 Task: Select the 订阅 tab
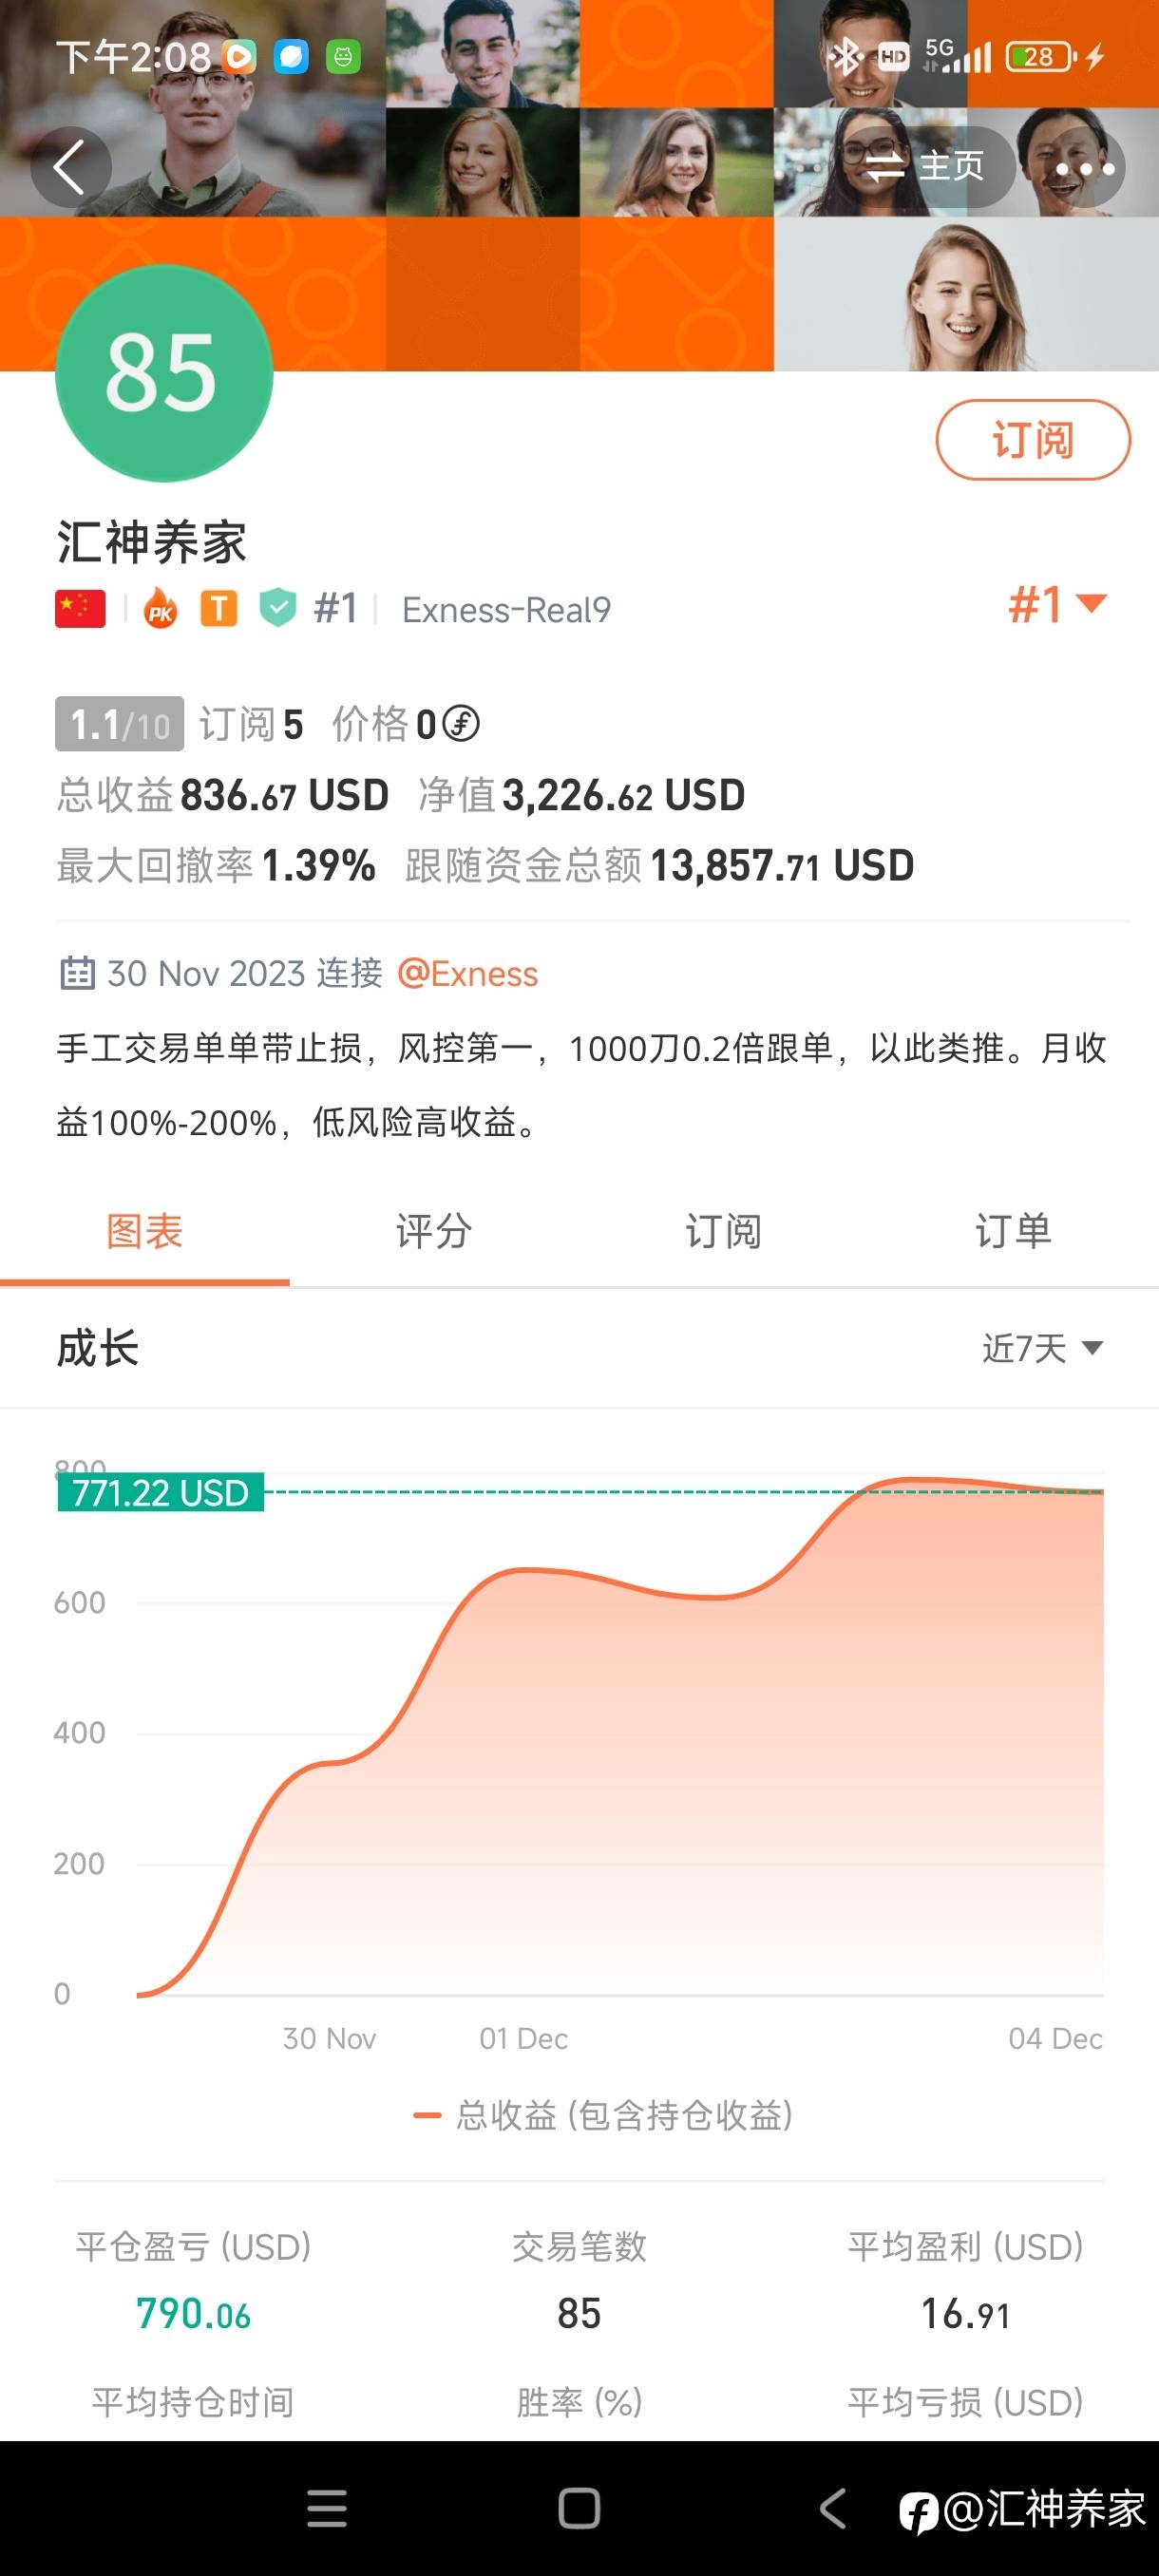click(x=723, y=1232)
